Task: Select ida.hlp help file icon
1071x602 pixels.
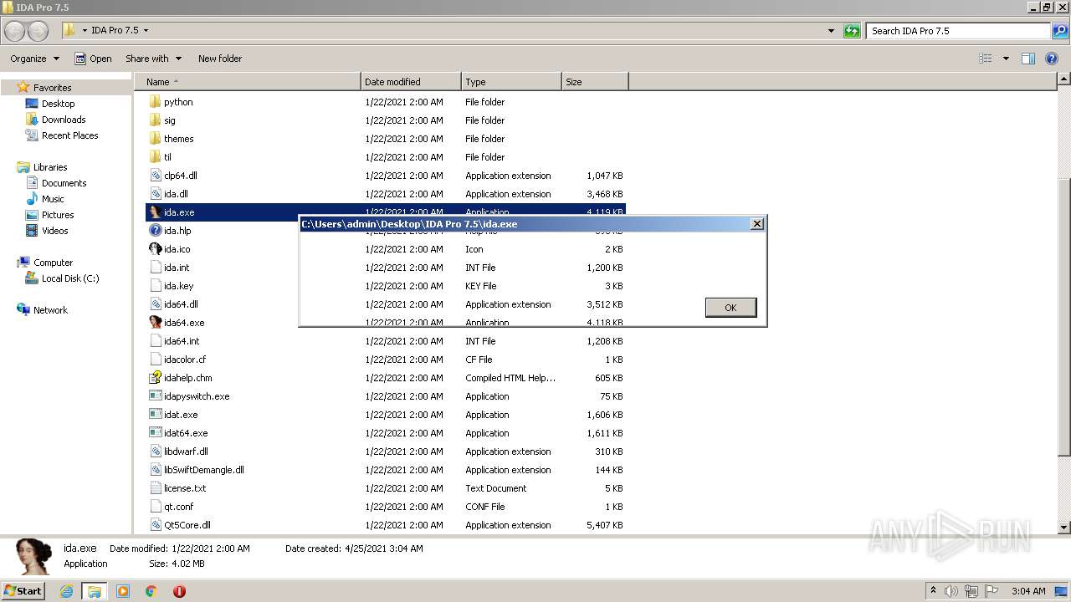Action: pyautogui.click(x=155, y=231)
